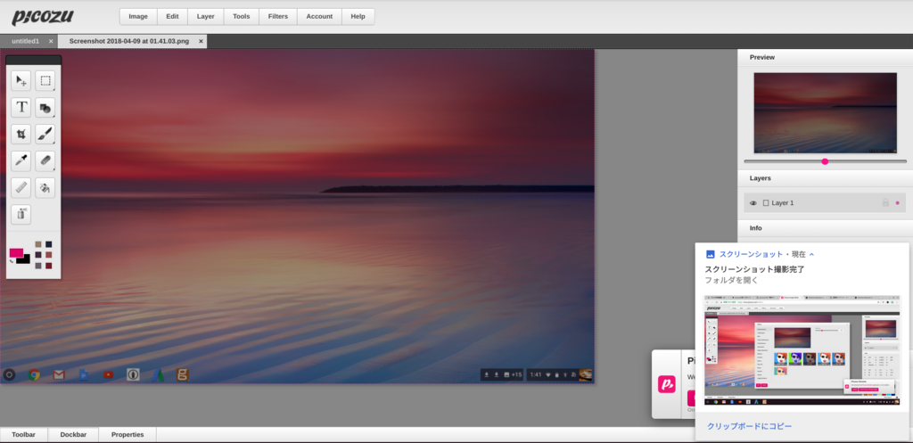The image size is (913, 443).
Task: Select the Paint Bucket fill tool
Action: 45,188
